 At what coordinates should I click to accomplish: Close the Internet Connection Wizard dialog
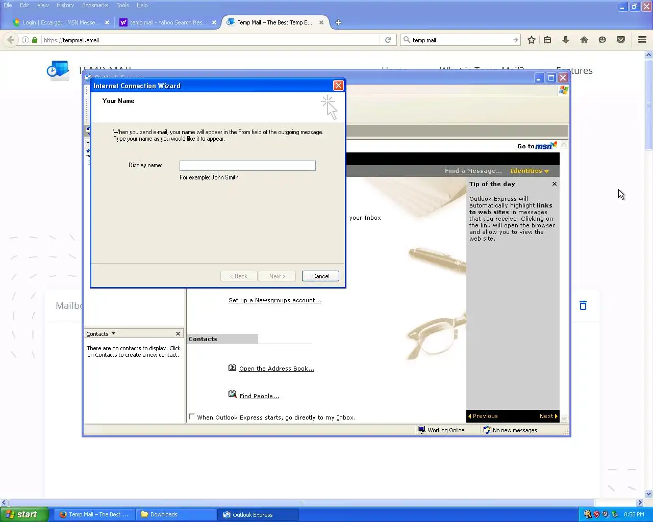(338, 86)
